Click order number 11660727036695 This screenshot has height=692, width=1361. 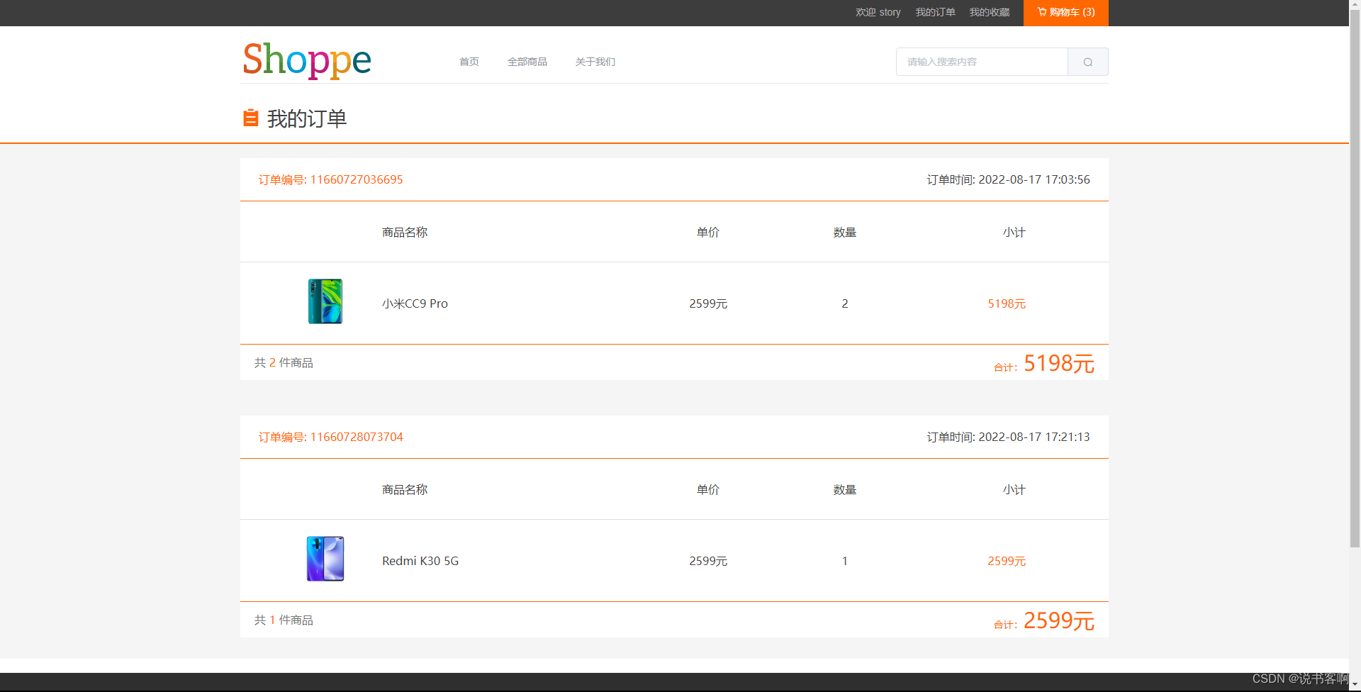pyautogui.click(x=330, y=180)
